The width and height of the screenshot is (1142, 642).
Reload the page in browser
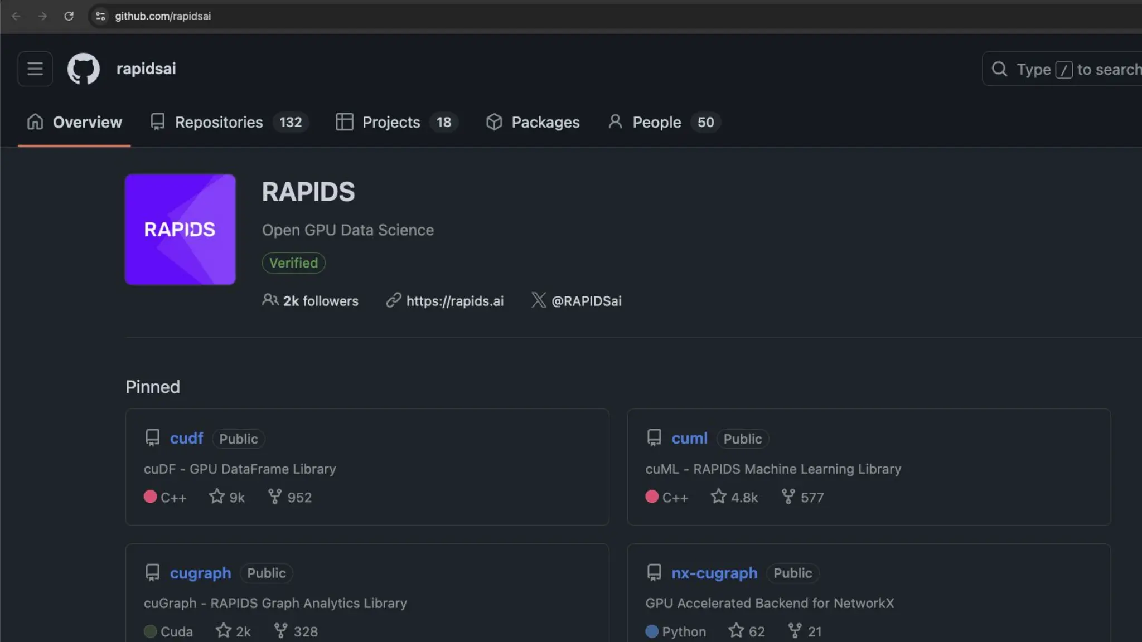click(69, 16)
